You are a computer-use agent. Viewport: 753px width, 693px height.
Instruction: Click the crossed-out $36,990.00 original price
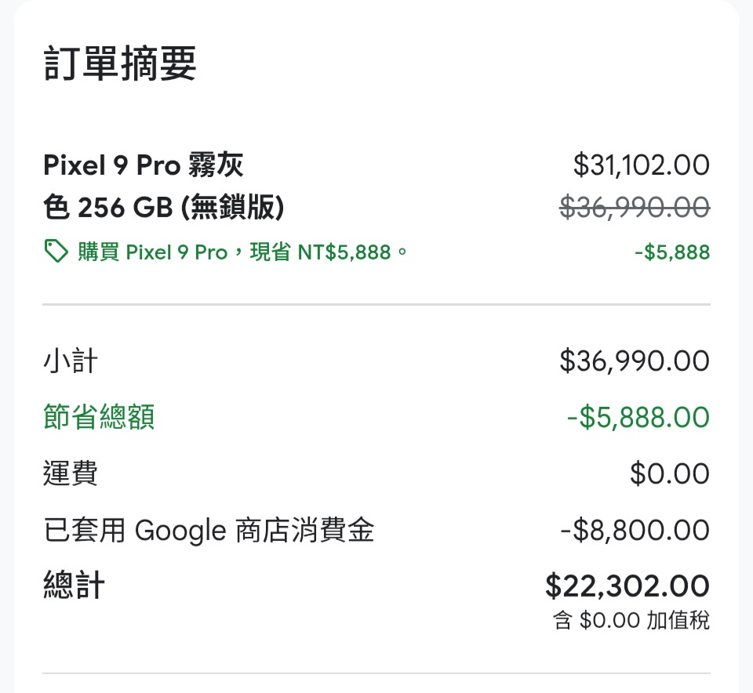635,207
